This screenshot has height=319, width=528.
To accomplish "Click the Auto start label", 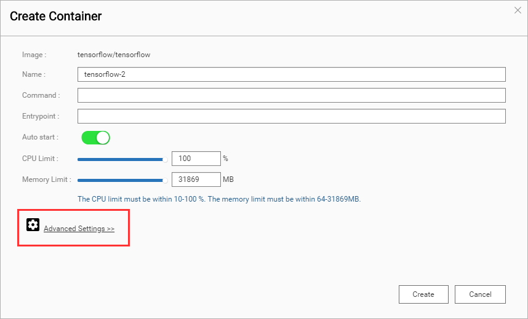I will tap(40, 137).
